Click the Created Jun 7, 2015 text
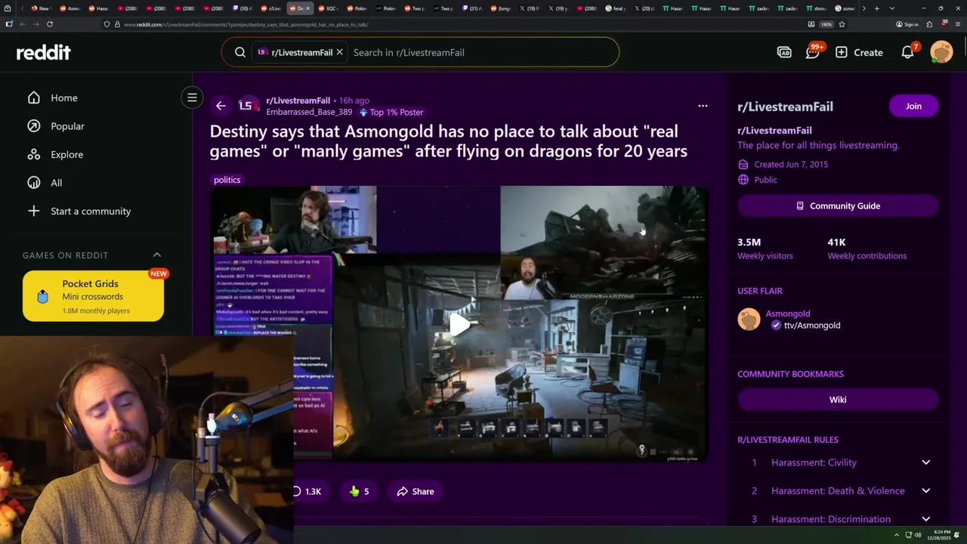This screenshot has height=544, width=967. click(x=791, y=164)
